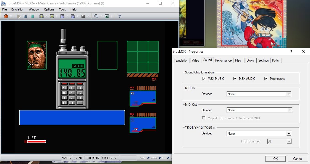The height and width of the screenshot is (164, 310).
Task: Open the MIDI In Device dropdown
Action: pos(289,94)
